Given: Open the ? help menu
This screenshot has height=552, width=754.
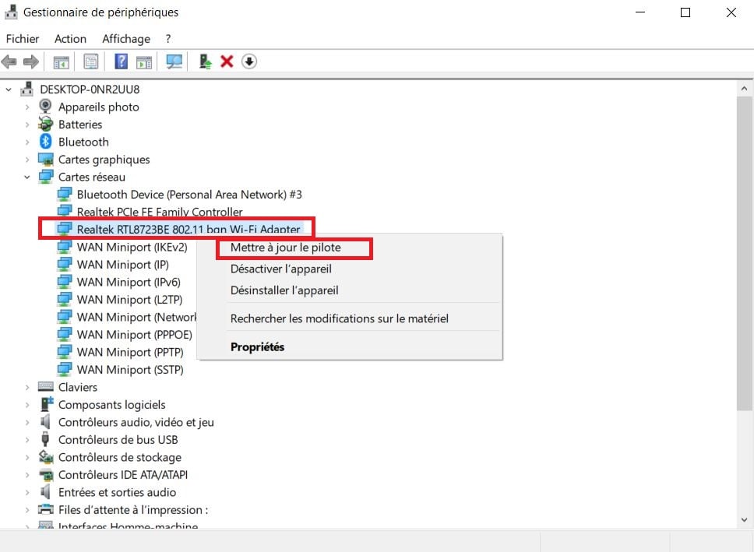Looking at the screenshot, I should [167, 38].
